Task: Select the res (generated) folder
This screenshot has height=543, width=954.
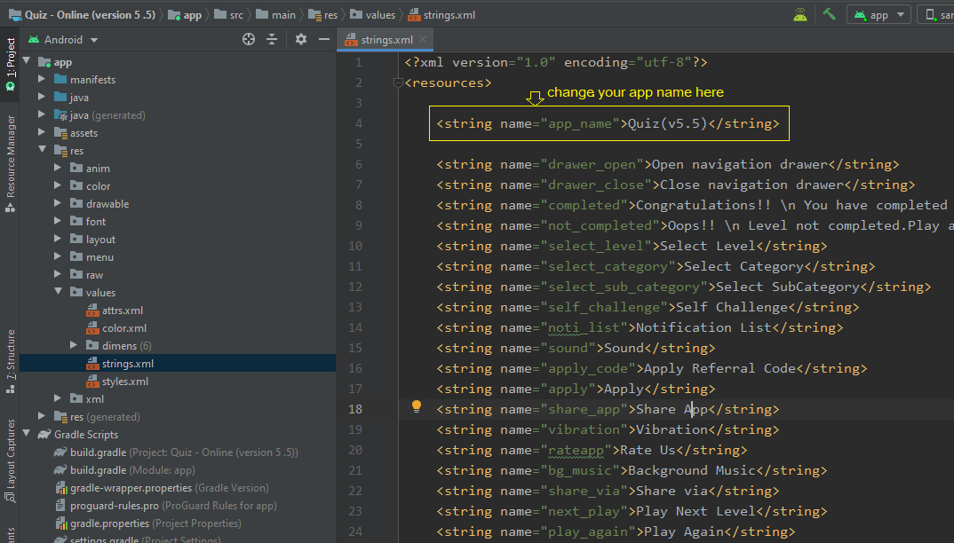Action: pyautogui.click(x=97, y=416)
